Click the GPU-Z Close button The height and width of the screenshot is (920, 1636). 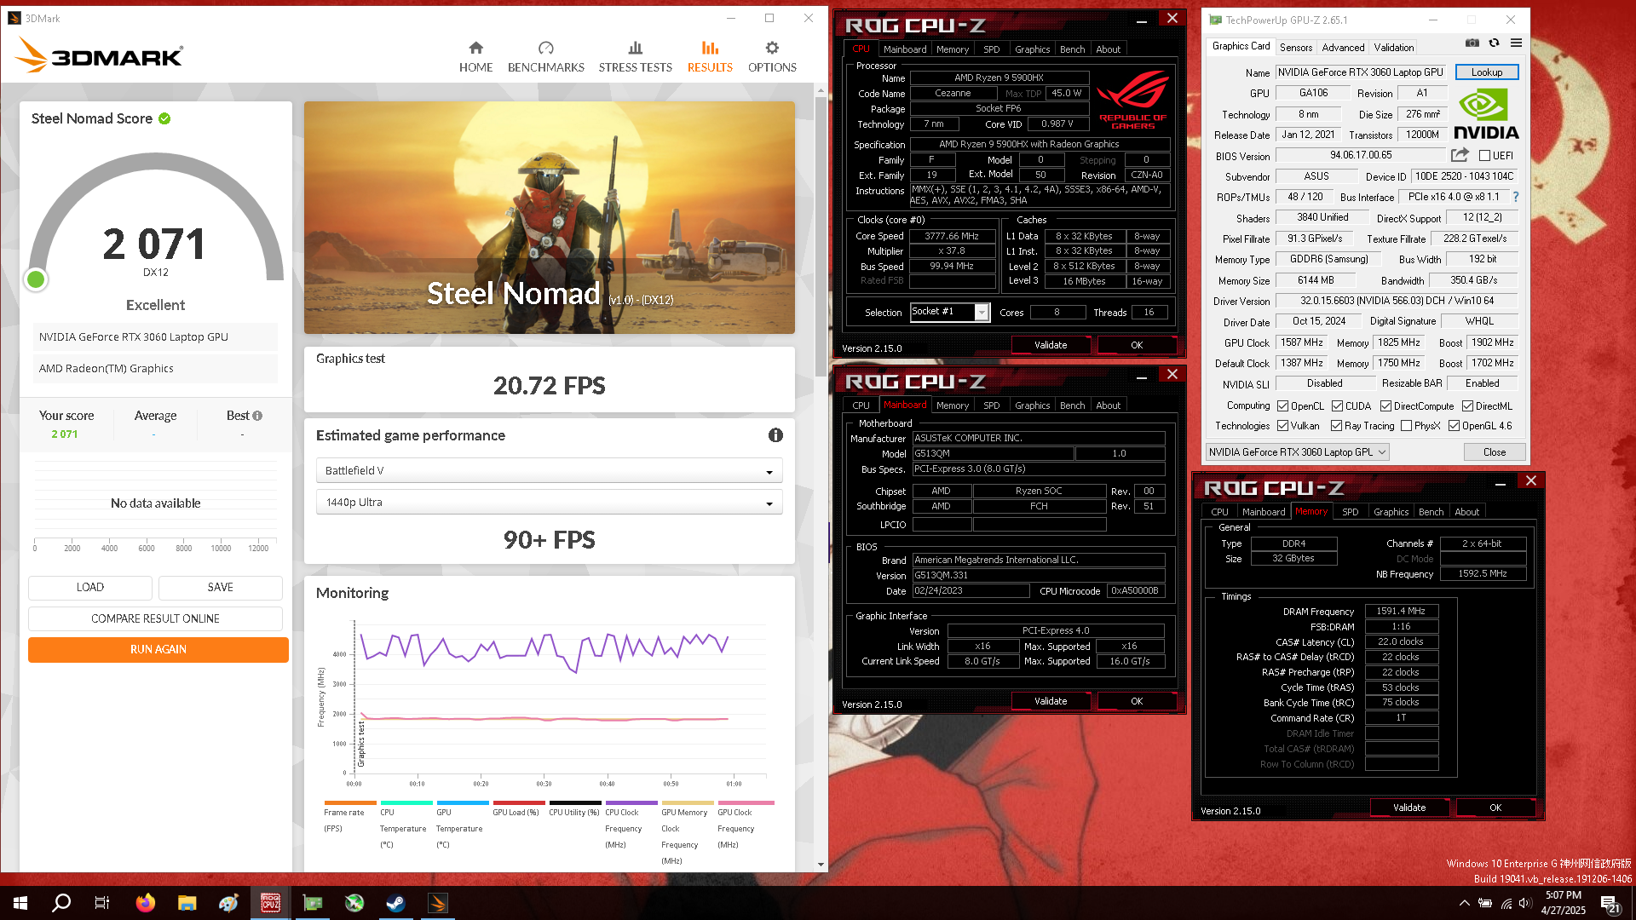coord(1495,452)
